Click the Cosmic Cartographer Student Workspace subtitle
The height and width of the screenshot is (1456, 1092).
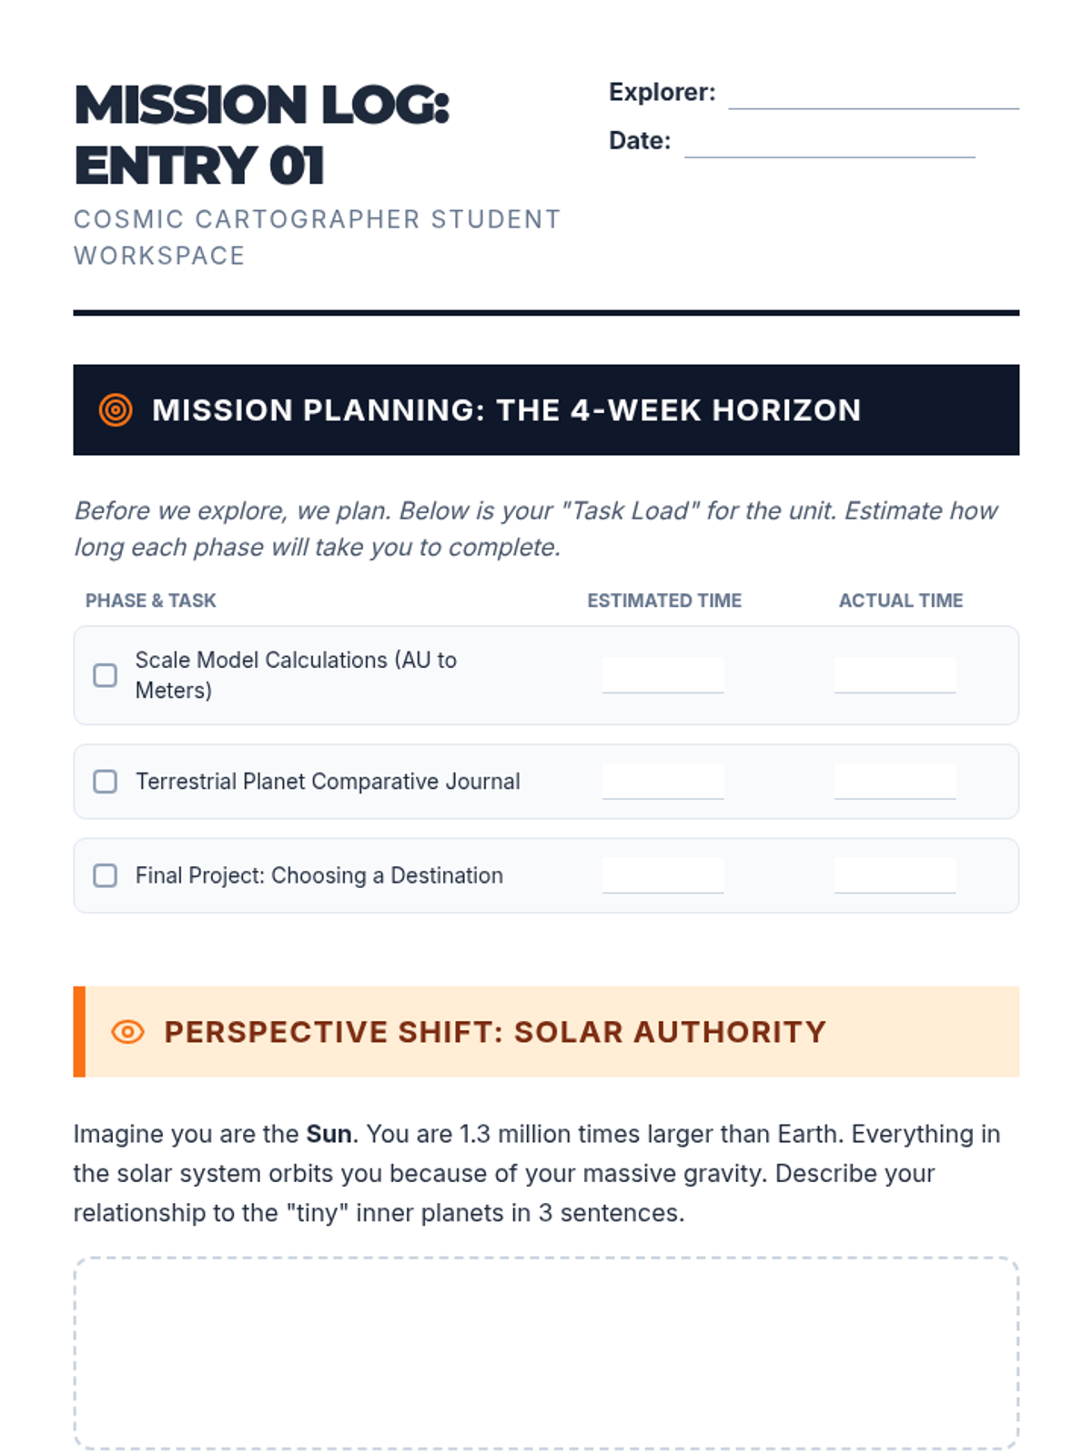[317, 238]
